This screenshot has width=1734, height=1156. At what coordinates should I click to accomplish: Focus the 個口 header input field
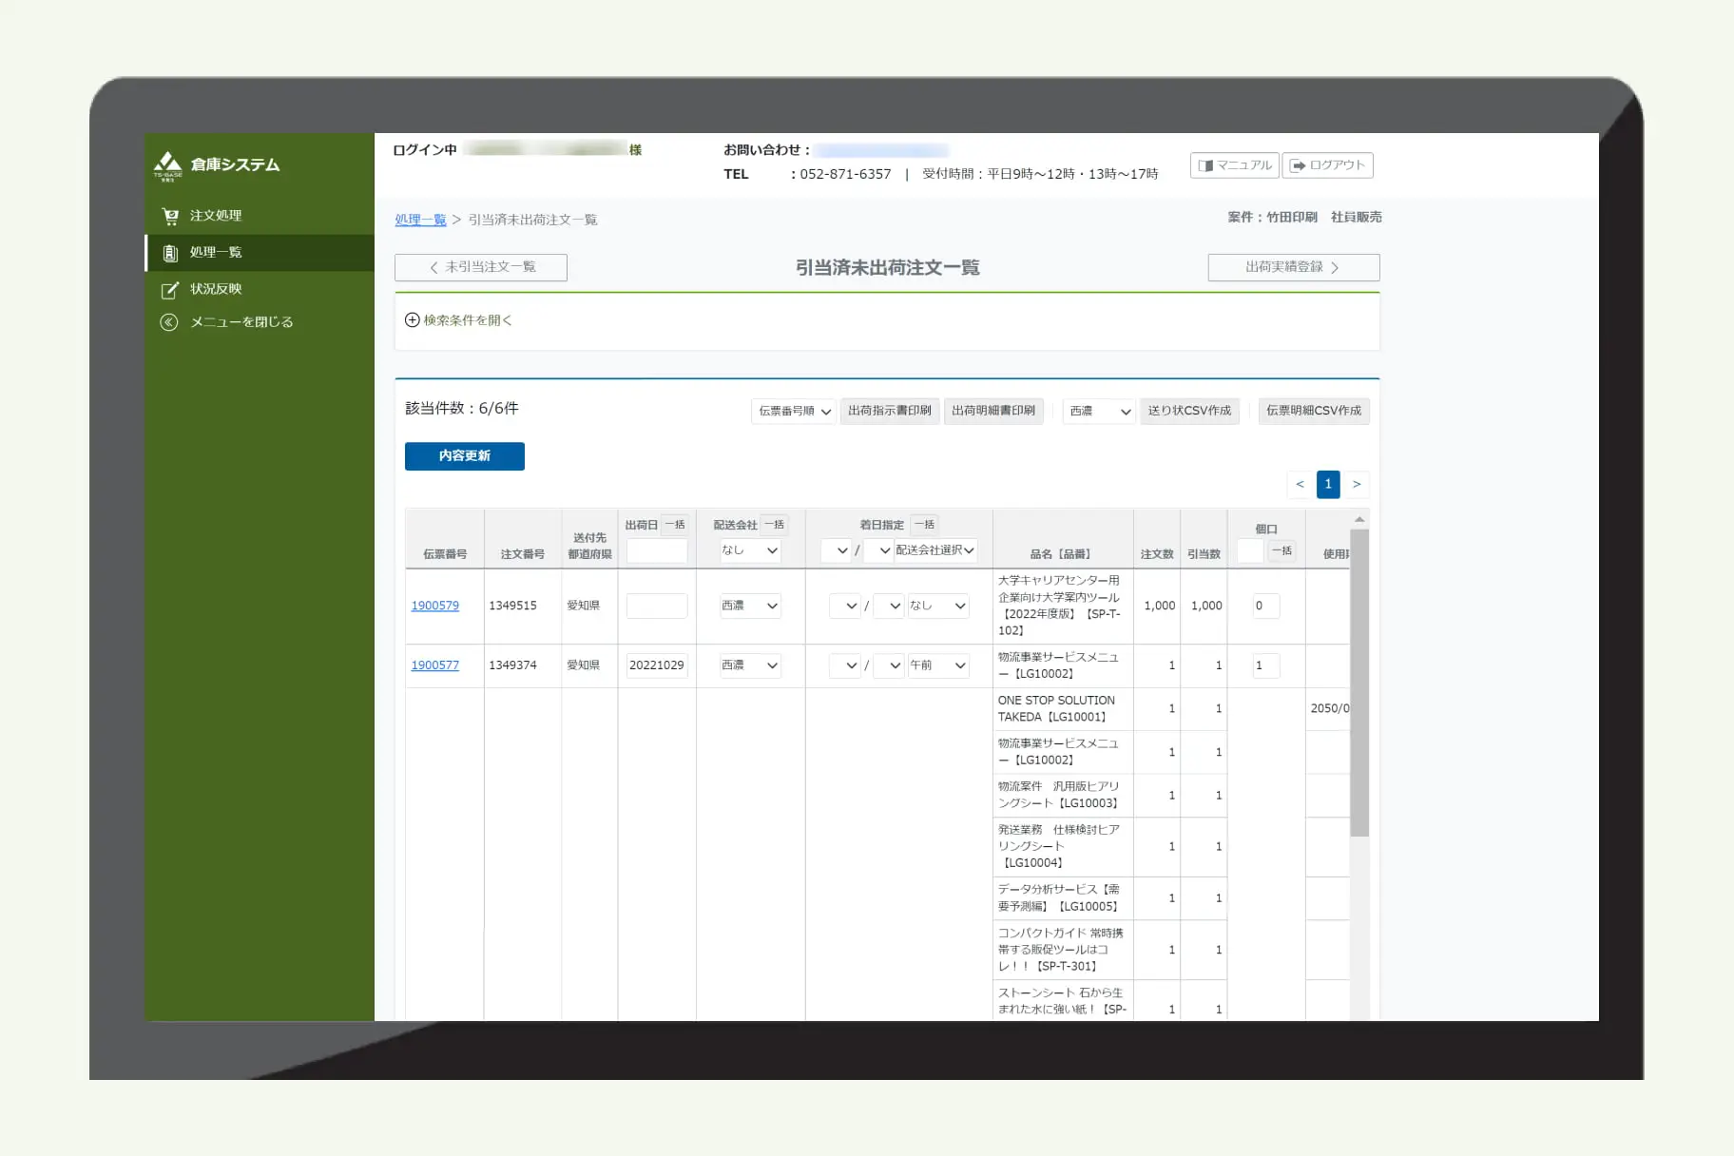click(x=1250, y=550)
